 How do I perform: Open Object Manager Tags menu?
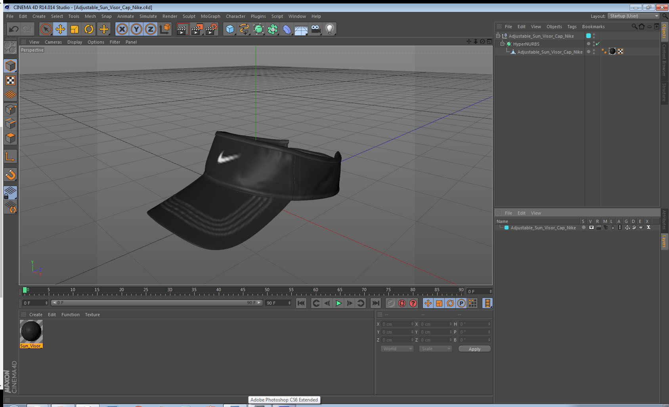click(572, 27)
